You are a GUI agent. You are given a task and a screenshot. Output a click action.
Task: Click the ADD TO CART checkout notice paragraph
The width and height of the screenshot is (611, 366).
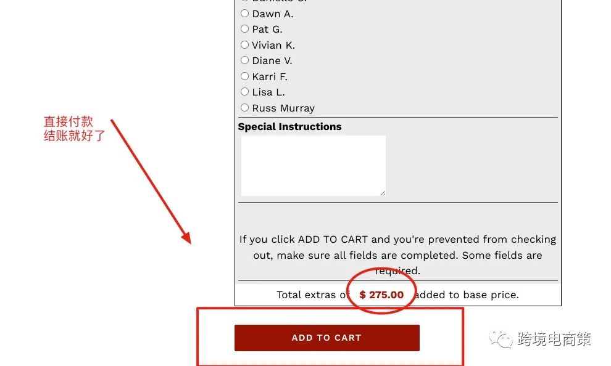[x=397, y=254]
